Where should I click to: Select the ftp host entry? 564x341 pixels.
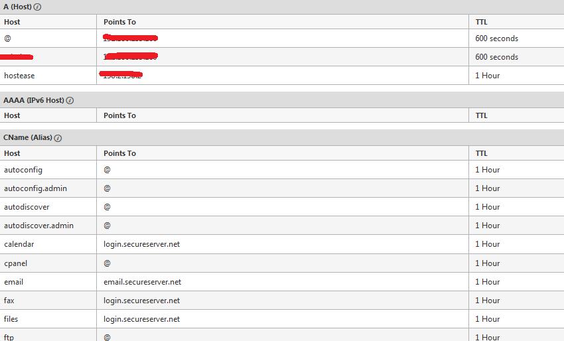pos(9,337)
